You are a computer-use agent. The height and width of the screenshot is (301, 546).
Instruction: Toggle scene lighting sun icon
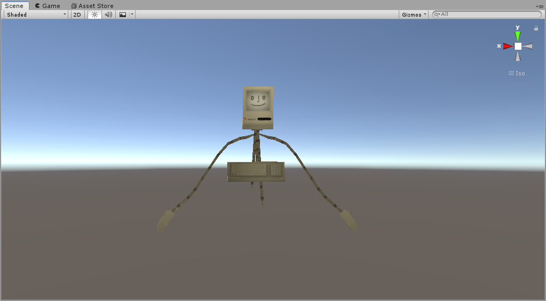click(x=94, y=14)
